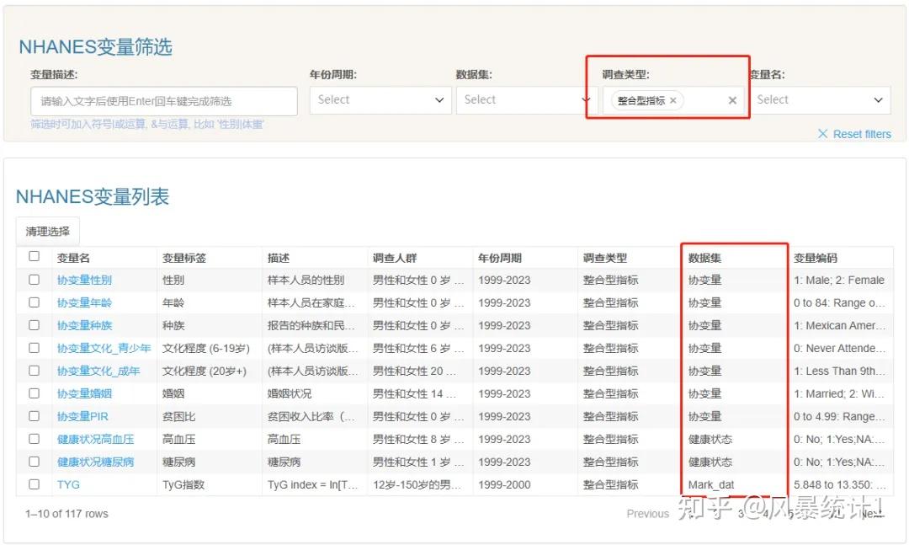Open the 协变量婚姻 variable link
The width and height of the screenshot is (909, 545).
pyautogui.click(x=84, y=393)
